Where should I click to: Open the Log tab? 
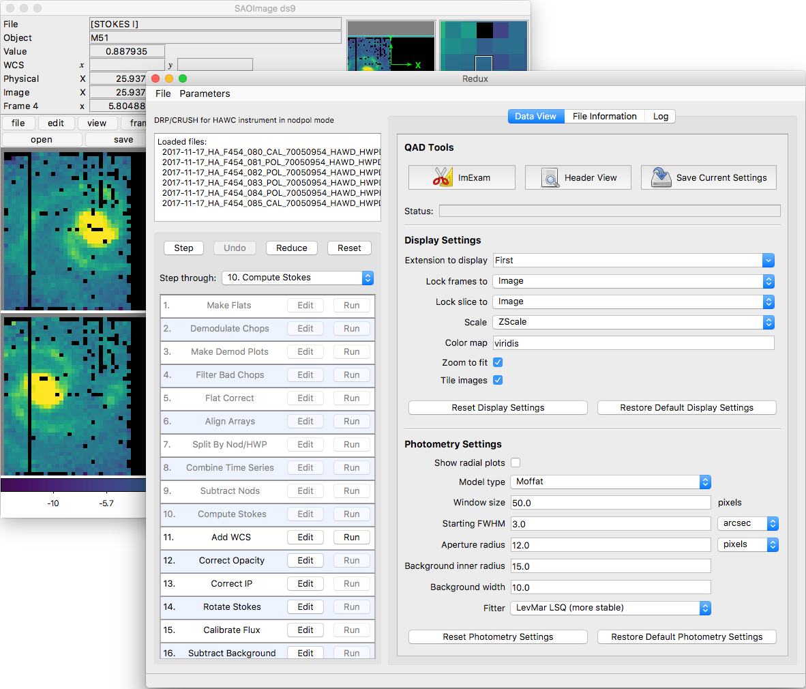659,116
